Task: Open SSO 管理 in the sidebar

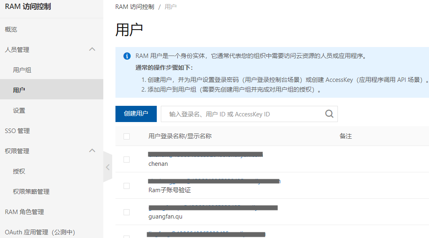Action: (17, 131)
